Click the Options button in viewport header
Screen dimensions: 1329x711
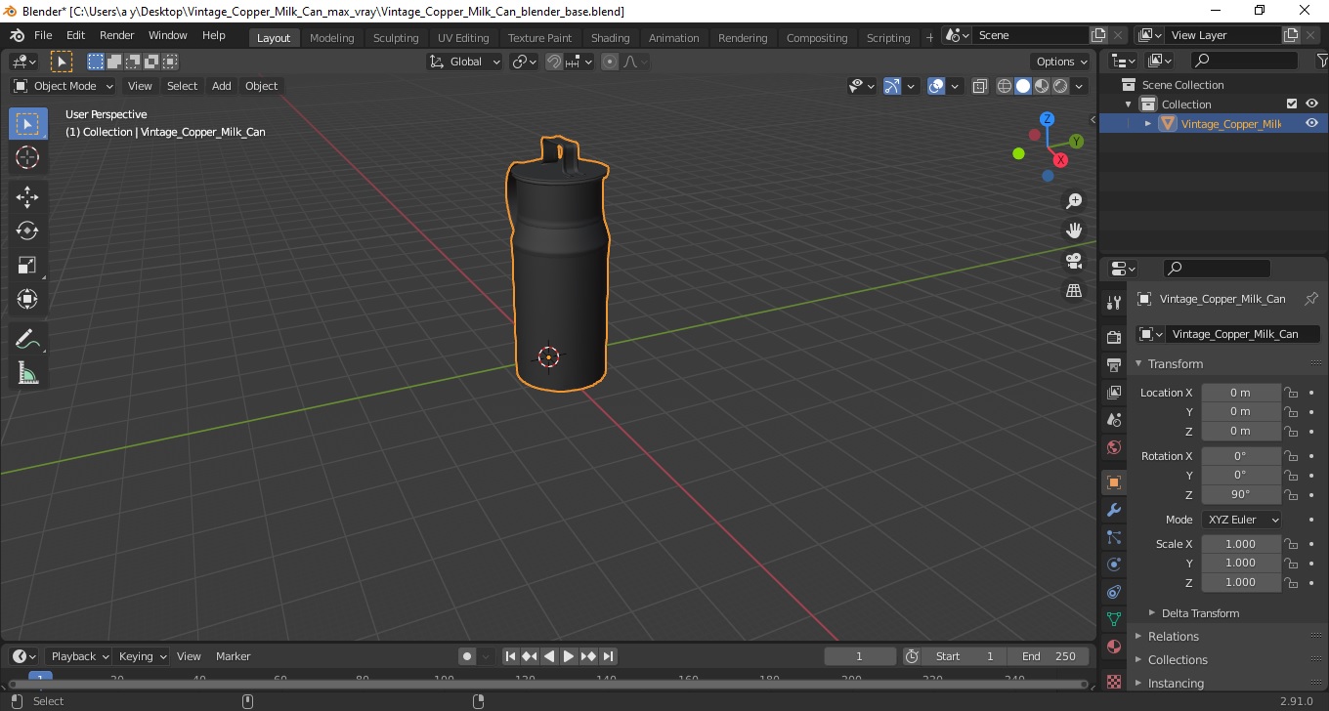(1062, 62)
